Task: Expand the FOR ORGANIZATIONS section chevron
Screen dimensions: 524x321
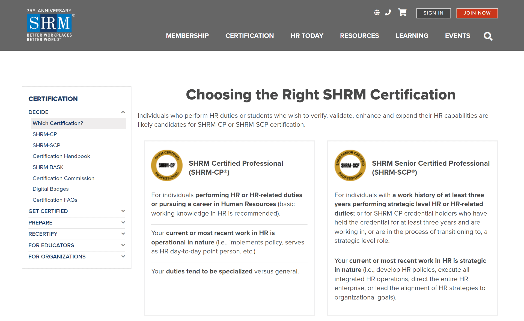Action: (x=123, y=256)
